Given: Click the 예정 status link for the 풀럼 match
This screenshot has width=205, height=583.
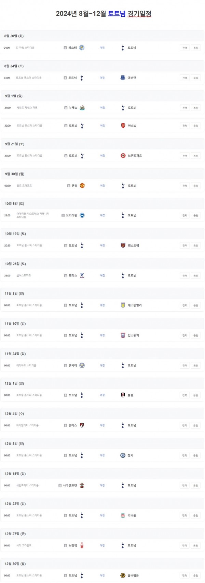Looking at the screenshot, I should [102, 395].
